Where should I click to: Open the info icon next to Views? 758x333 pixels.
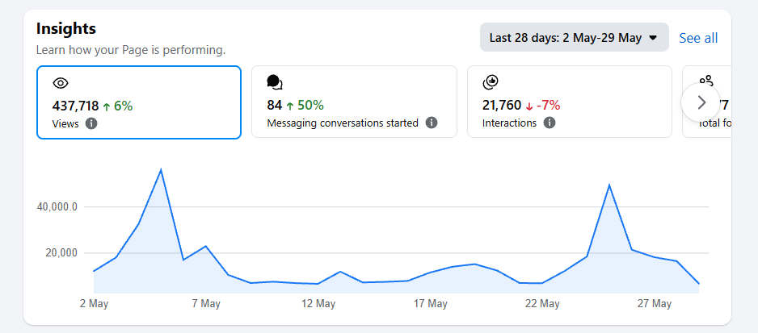click(91, 123)
